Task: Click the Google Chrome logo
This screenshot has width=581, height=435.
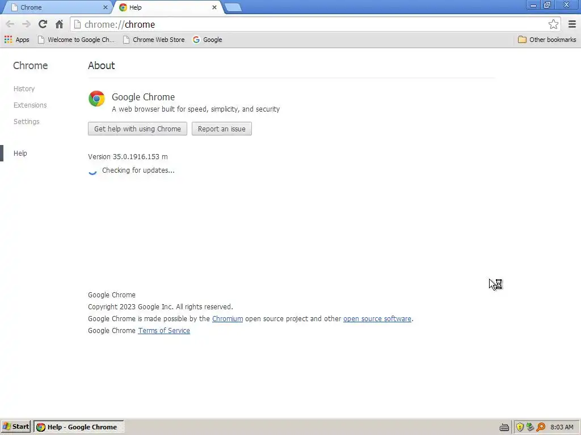Action: click(96, 99)
